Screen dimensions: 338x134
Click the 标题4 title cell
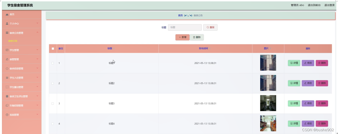click(x=112, y=123)
